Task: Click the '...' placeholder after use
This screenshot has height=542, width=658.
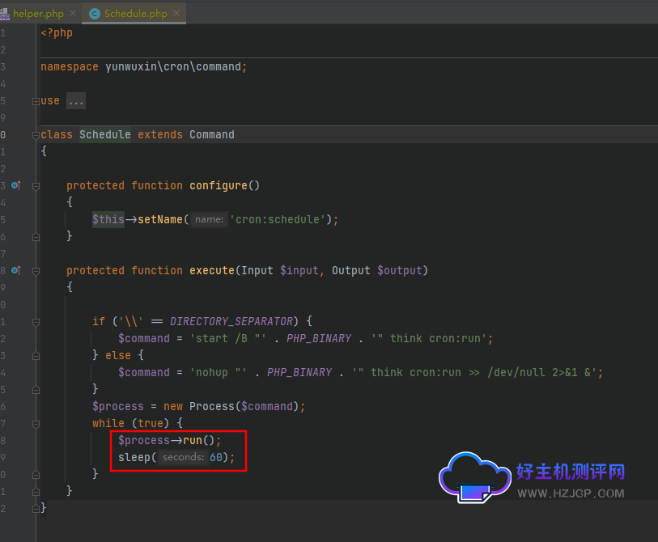Action: pos(78,100)
